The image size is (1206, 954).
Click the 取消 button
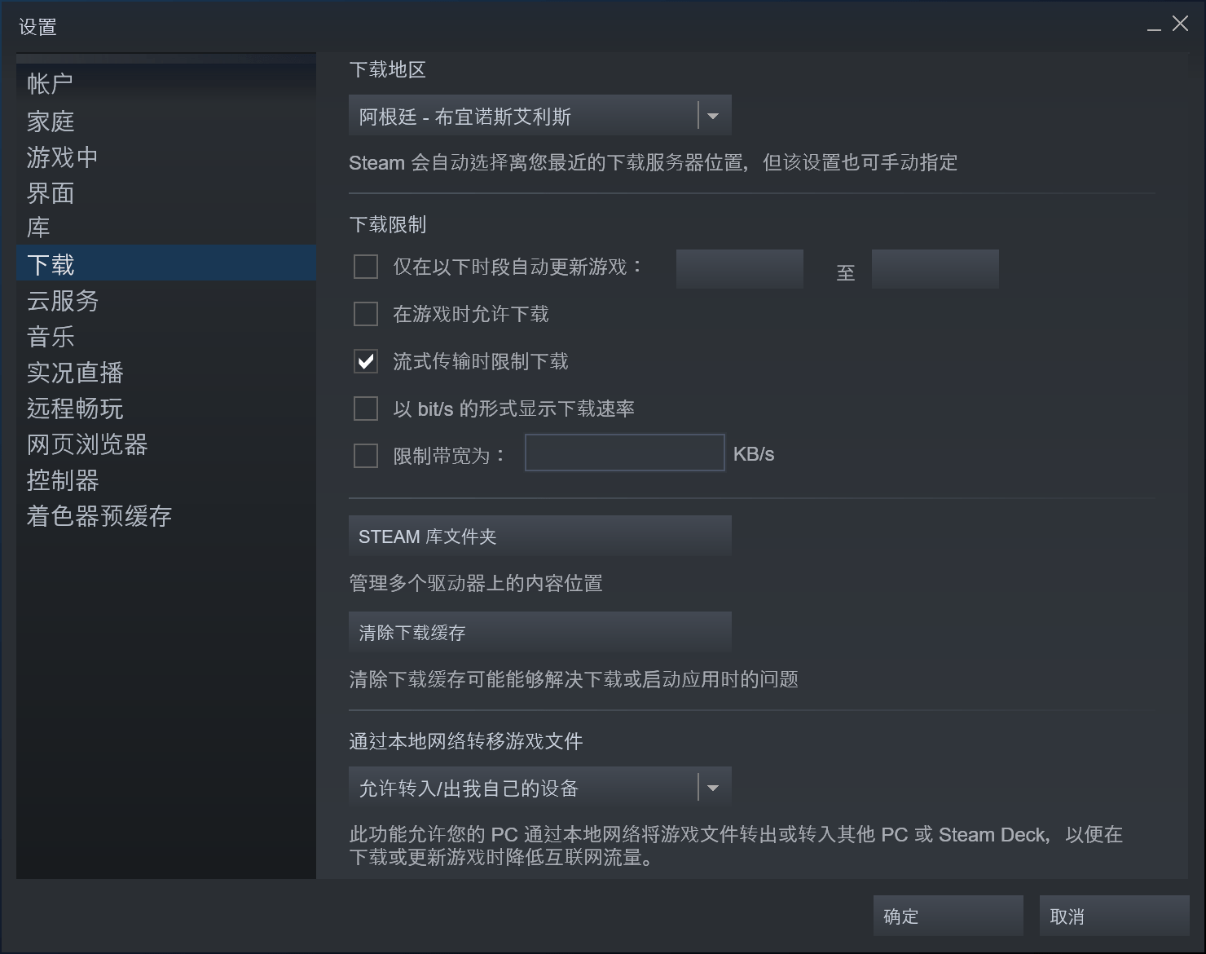[1115, 916]
